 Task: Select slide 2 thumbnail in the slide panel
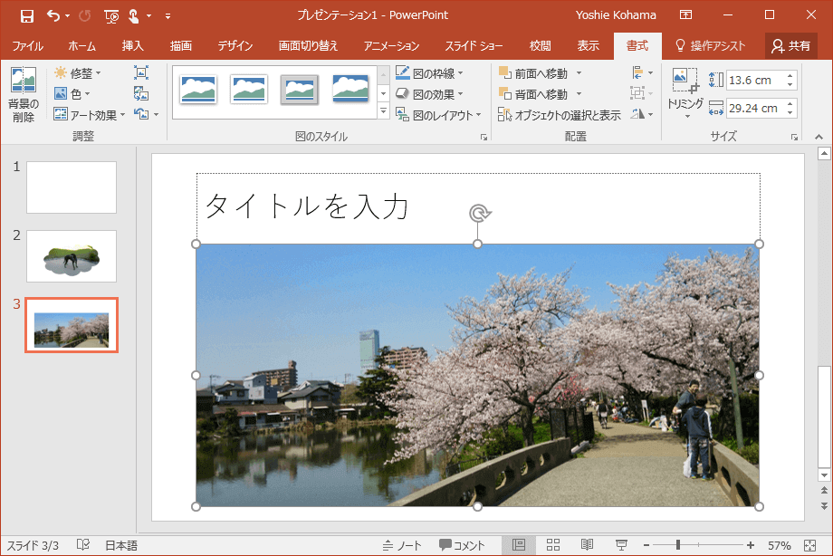click(x=72, y=256)
